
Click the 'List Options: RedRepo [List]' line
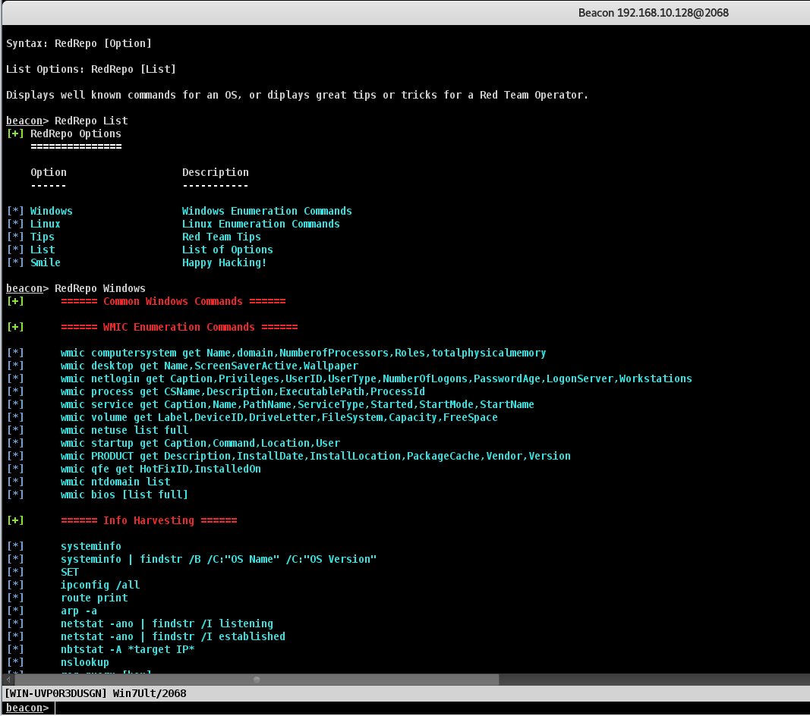[x=91, y=69]
